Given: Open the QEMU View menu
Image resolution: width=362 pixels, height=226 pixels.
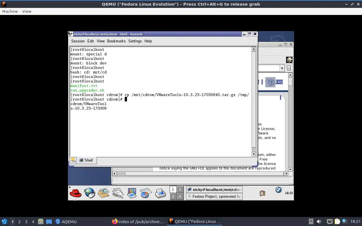Looking at the screenshot, I should pyautogui.click(x=27, y=11).
